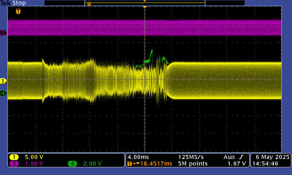Image resolution: width=292 pixels, height=175 pixels.
Task: Click the orange T marker inside the graticule
Action: point(18,11)
